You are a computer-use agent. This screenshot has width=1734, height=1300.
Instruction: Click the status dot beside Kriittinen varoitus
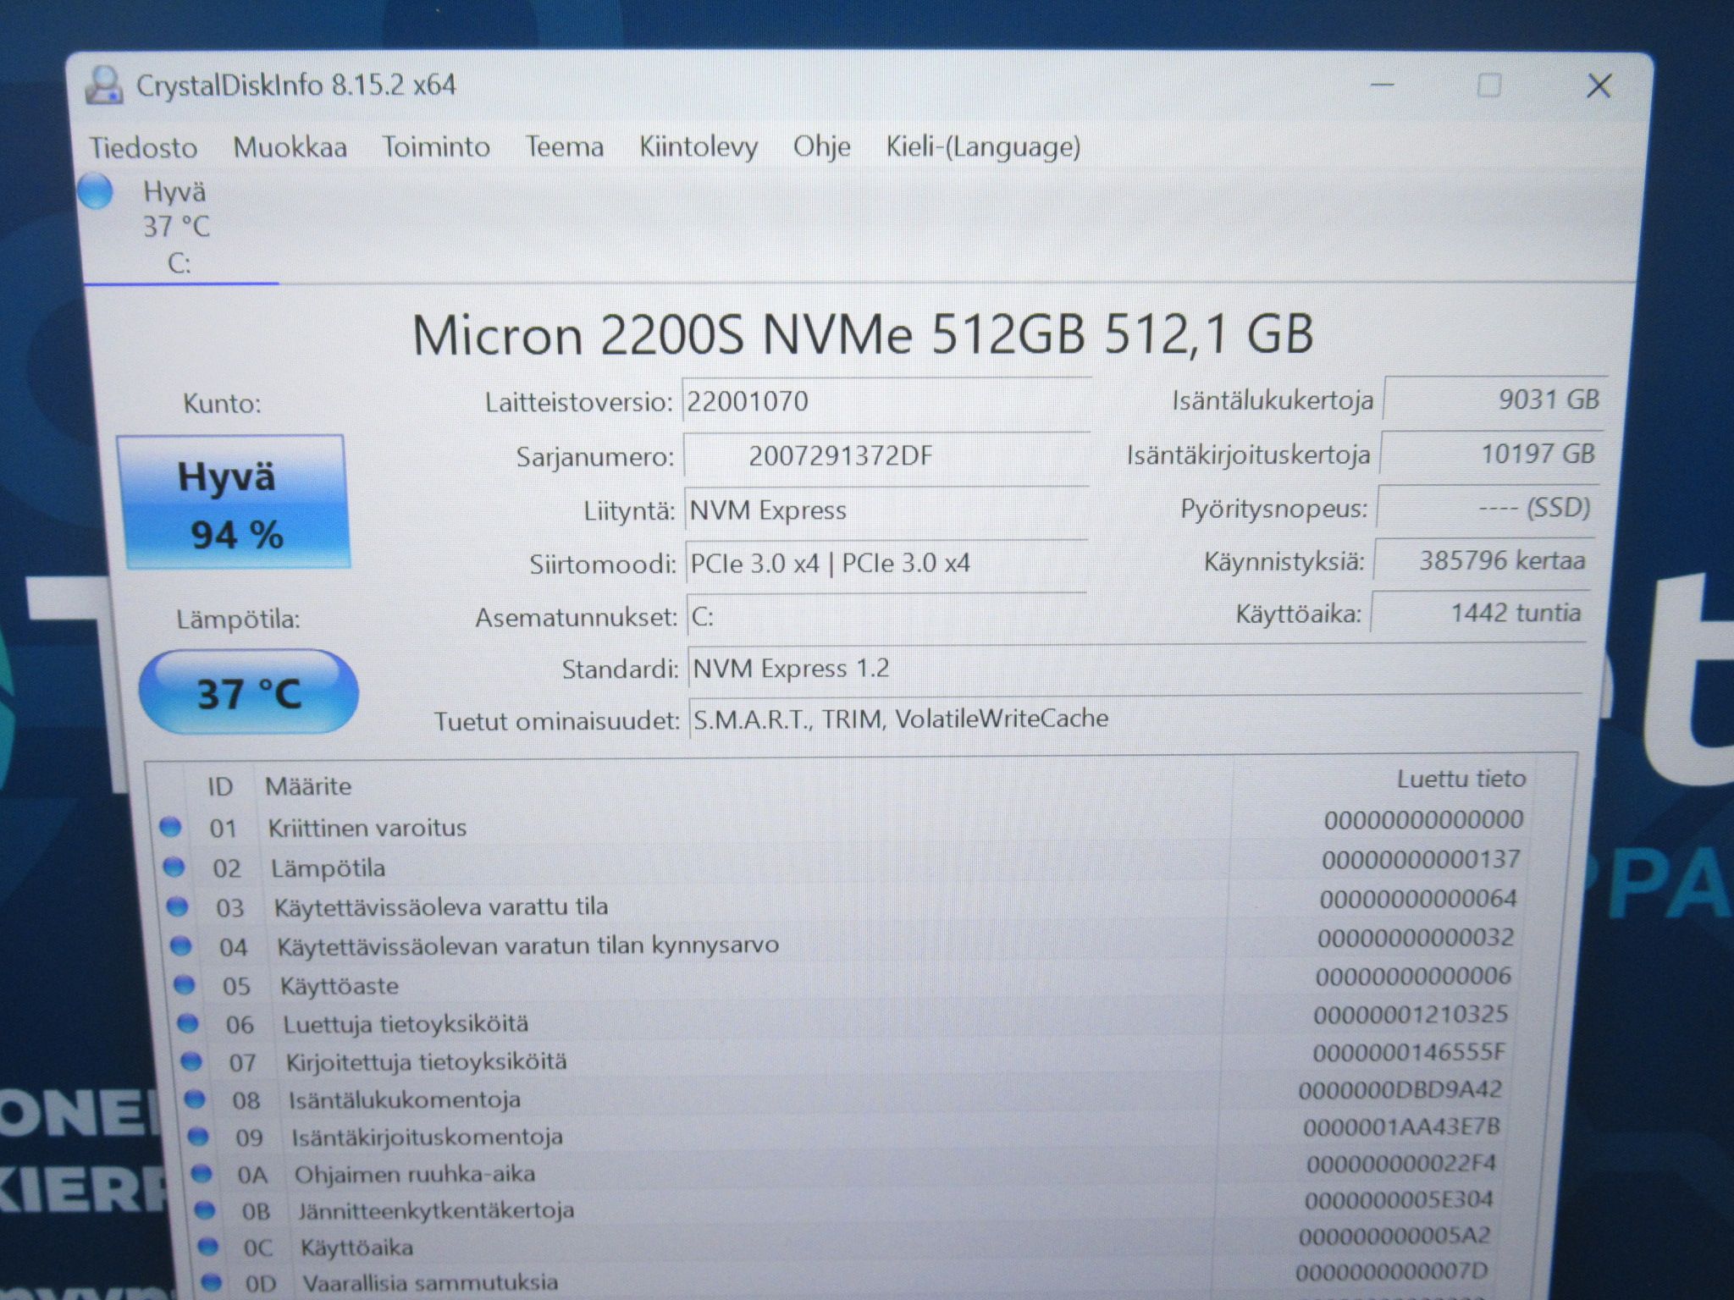click(x=170, y=826)
